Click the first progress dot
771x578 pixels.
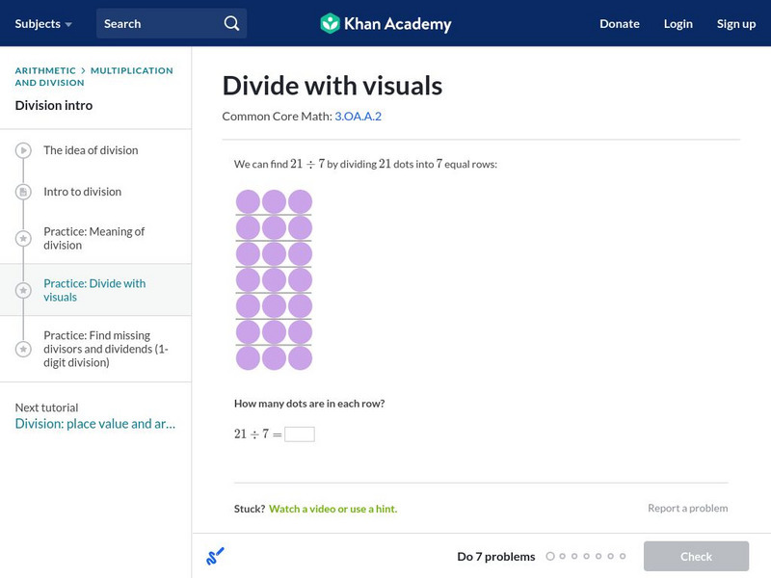pos(550,556)
